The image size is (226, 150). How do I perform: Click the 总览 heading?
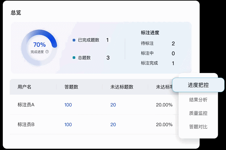[16, 13]
